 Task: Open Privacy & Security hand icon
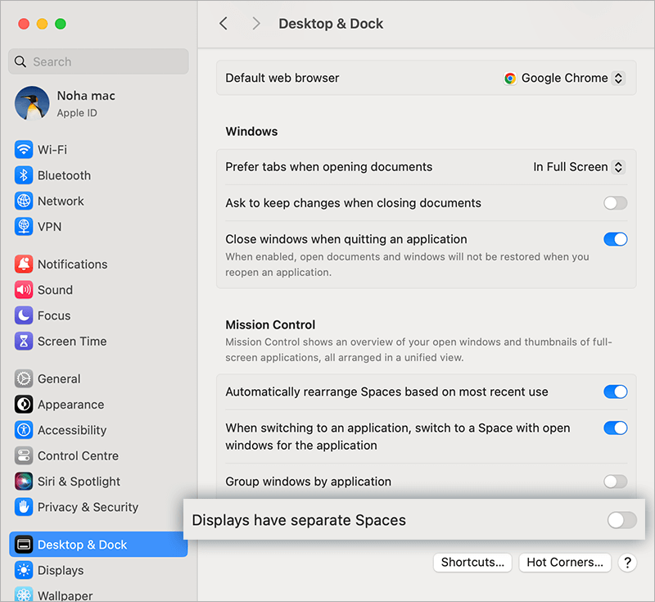coord(24,507)
